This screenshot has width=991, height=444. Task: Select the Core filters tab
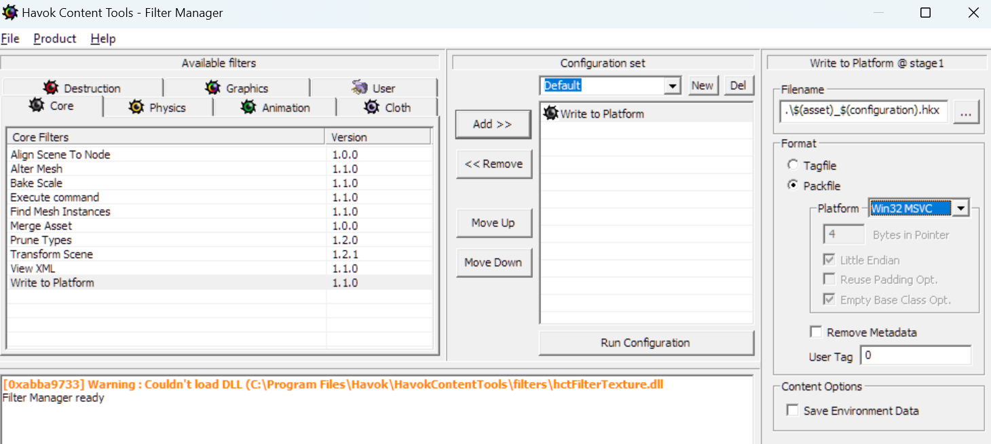[x=52, y=106]
